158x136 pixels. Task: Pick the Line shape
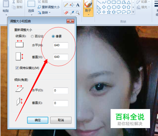click(99, 2)
